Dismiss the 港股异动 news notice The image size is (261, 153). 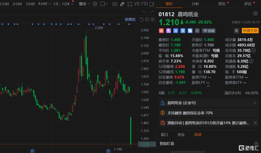pyautogui.click(x=255, y=123)
